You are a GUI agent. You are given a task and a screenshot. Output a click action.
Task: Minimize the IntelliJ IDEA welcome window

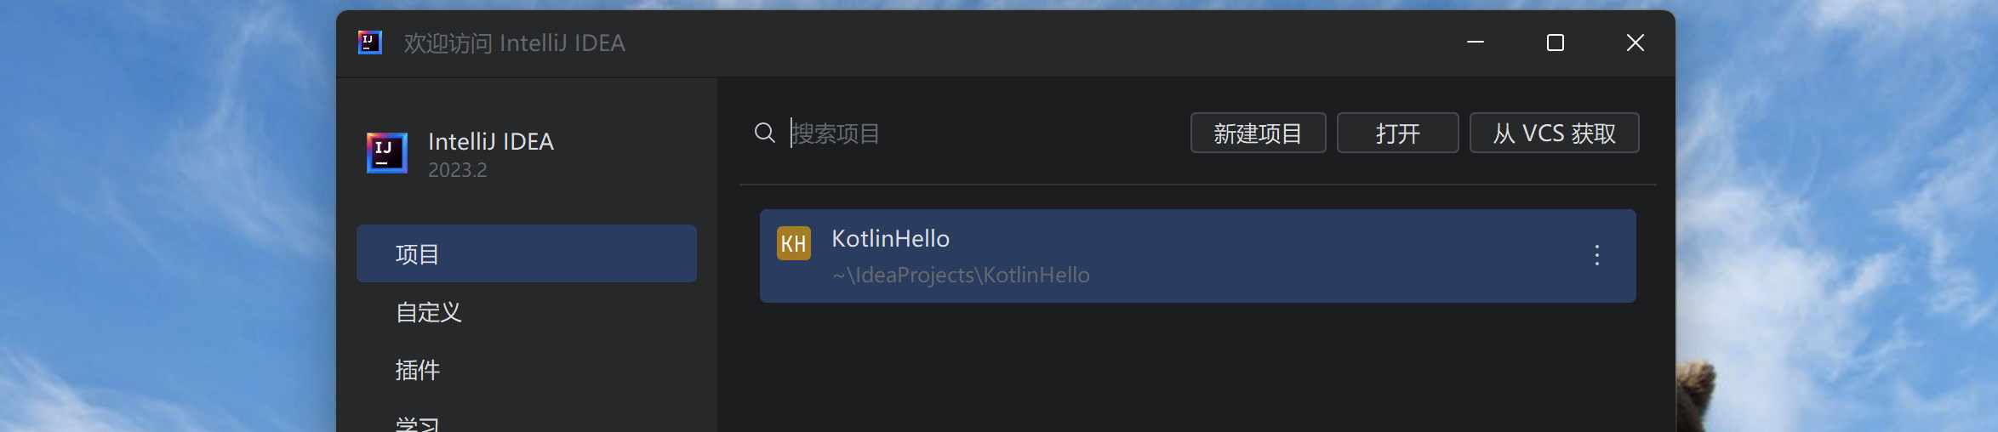(1476, 43)
